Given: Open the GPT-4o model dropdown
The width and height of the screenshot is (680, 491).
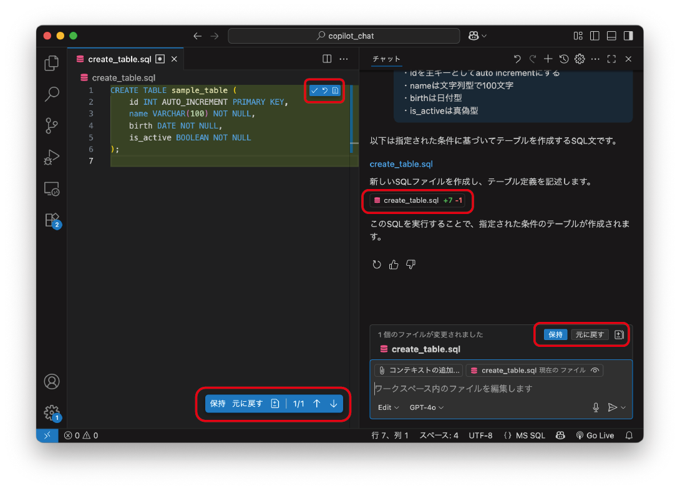Looking at the screenshot, I should tap(426, 408).
